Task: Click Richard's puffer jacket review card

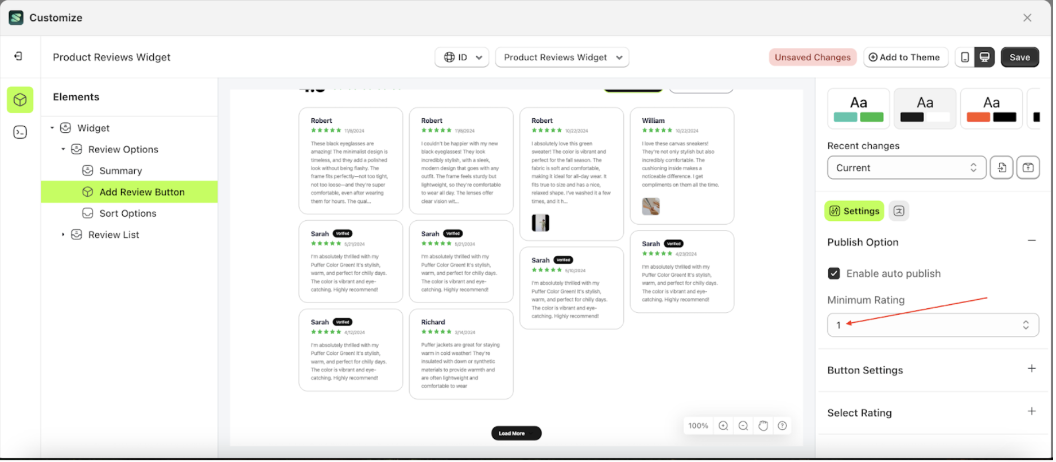Action: [x=463, y=355]
